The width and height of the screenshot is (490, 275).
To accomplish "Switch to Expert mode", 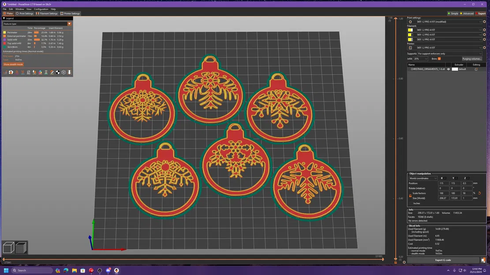I will pos(481,13).
